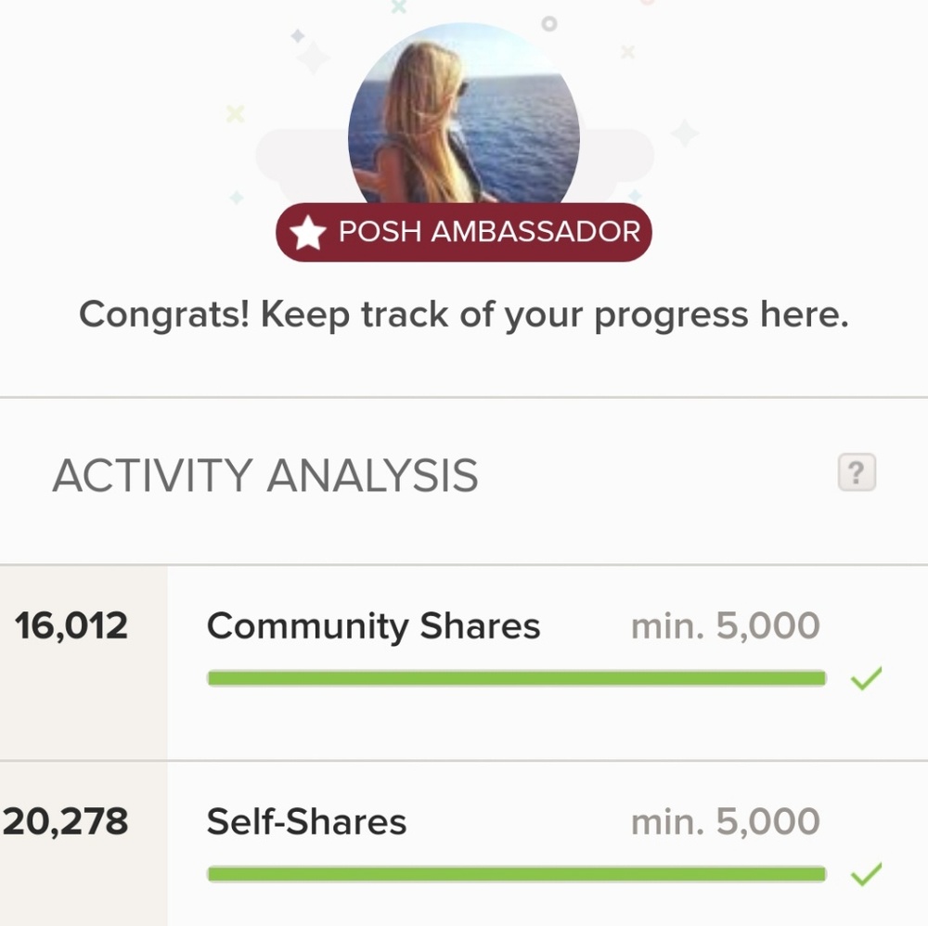Click the yellow cross confetti left of photo
This screenshot has width=928, height=926.
235,113
